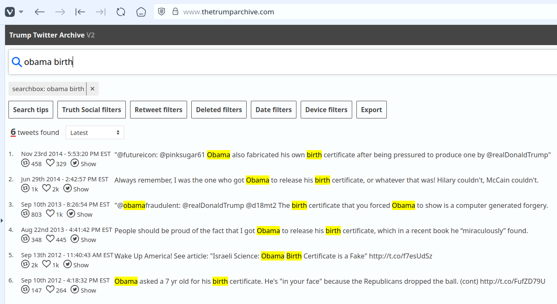Open the Retweet filters panel
Image resolution: width=557 pixels, height=304 pixels.
(158, 110)
